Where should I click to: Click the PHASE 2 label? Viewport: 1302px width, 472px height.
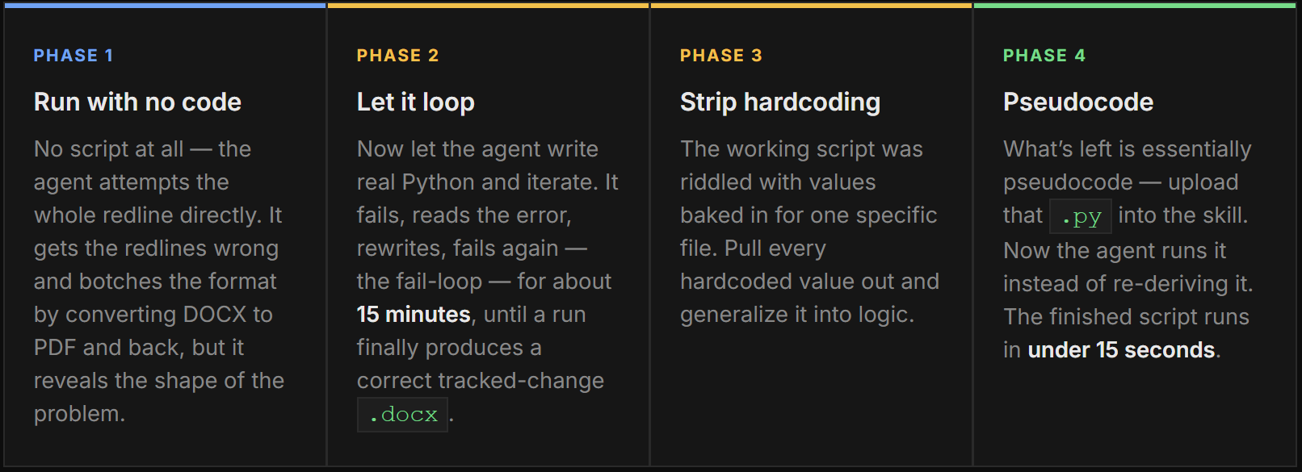[x=397, y=56]
